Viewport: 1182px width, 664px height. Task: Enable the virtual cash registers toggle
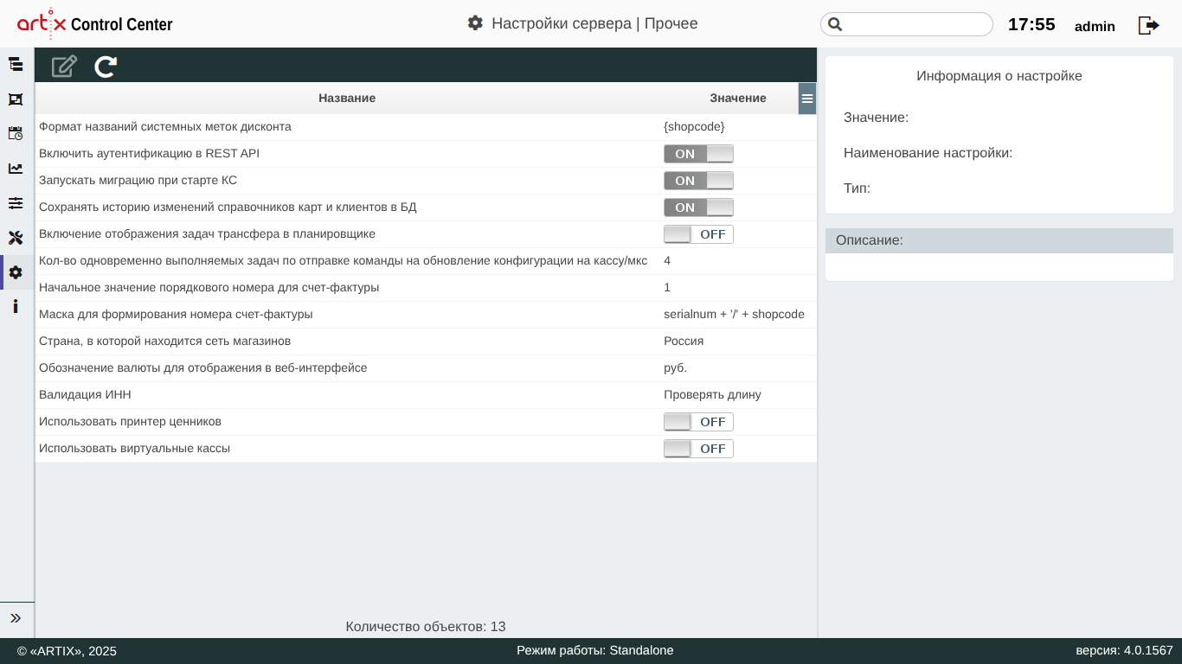click(698, 449)
